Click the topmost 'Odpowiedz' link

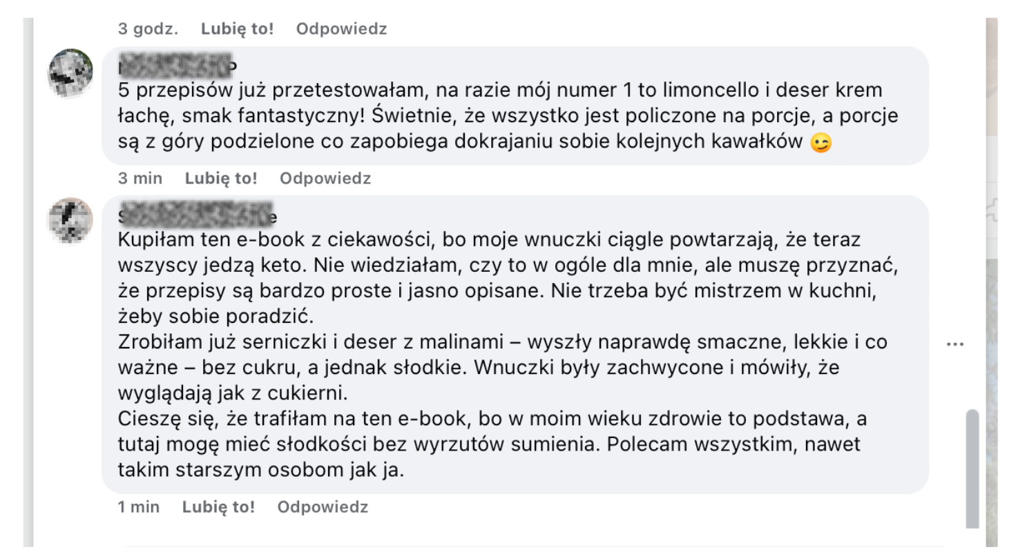point(341,28)
